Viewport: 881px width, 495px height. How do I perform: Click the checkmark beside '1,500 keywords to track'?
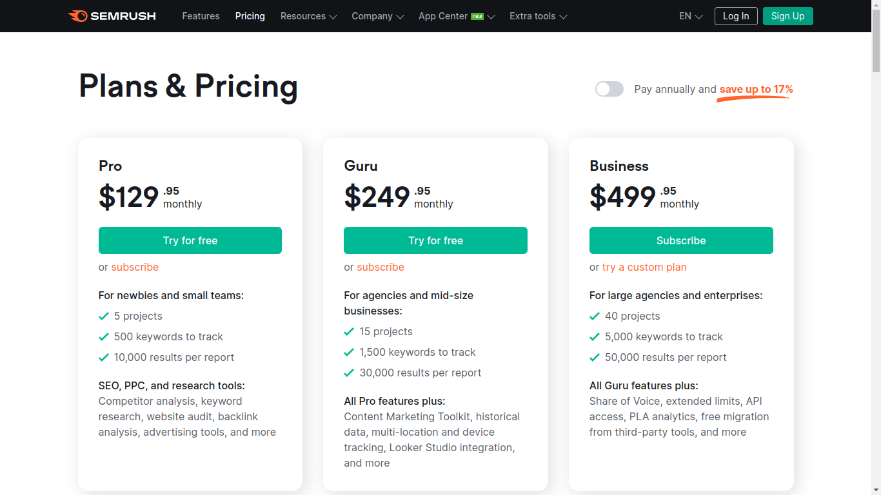(x=349, y=353)
